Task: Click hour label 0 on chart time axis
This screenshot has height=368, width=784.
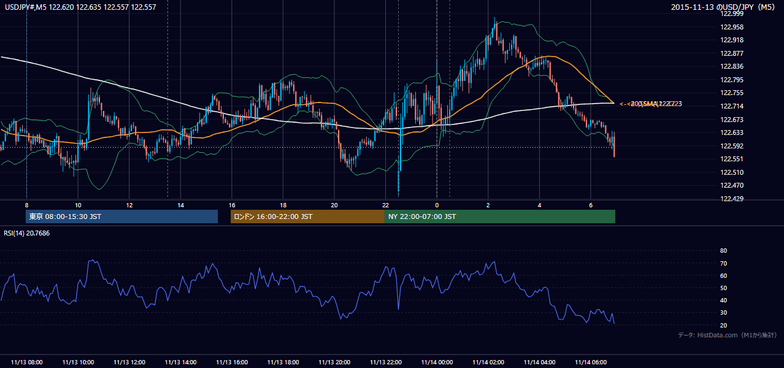Action: click(437, 205)
